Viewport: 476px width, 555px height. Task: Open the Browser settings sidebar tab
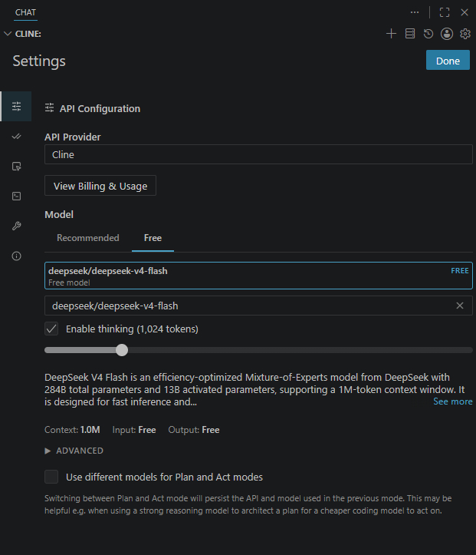16,167
